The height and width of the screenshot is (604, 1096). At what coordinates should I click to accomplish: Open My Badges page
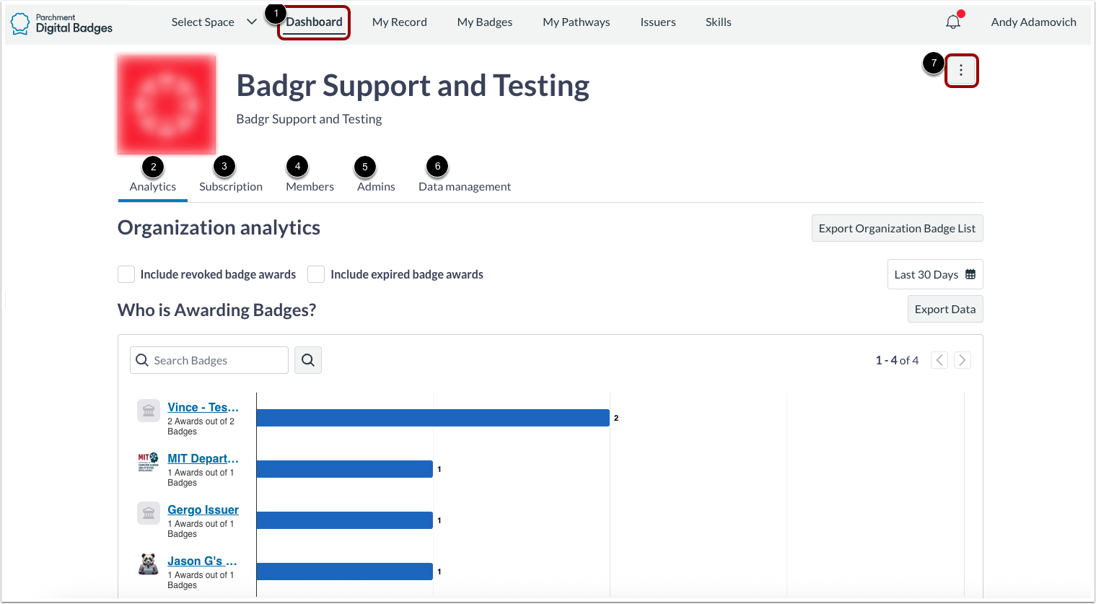pos(485,22)
